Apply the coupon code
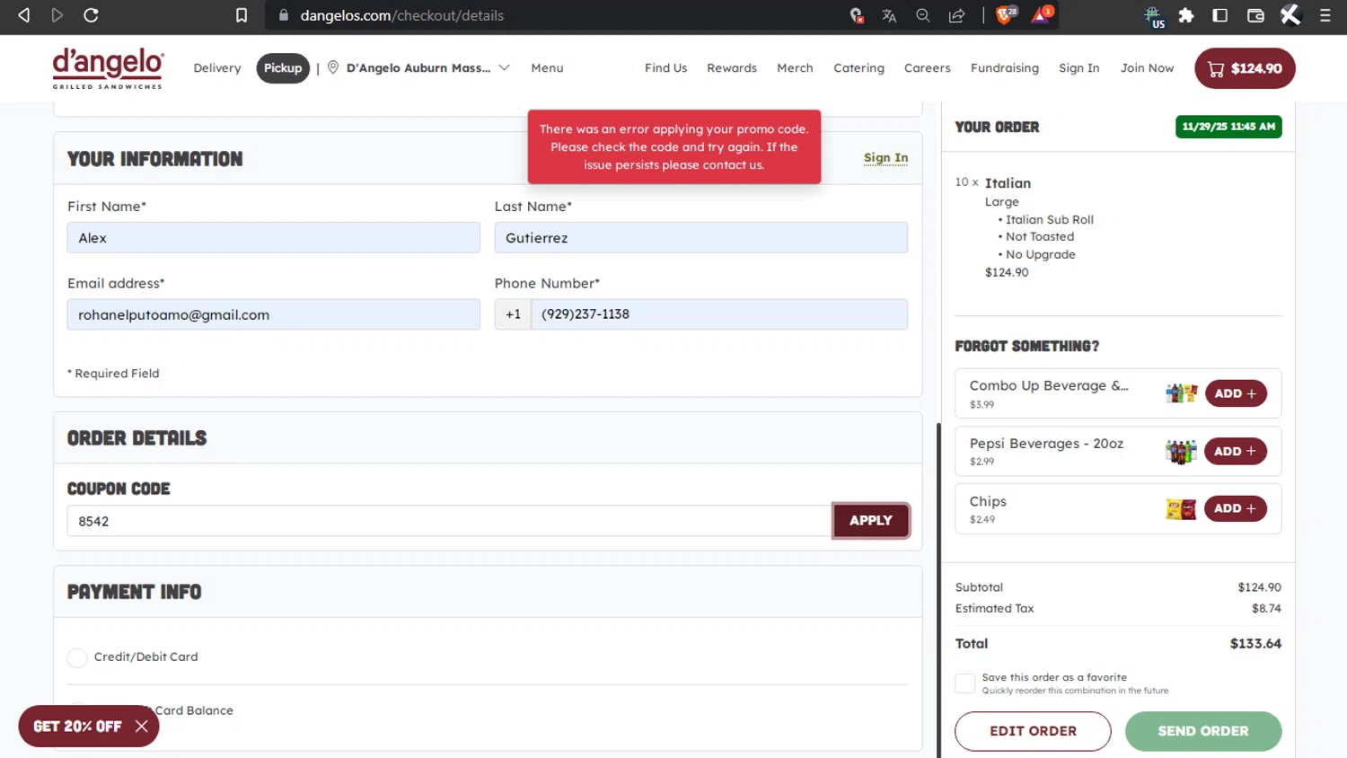1347x758 pixels. [871, 521]
